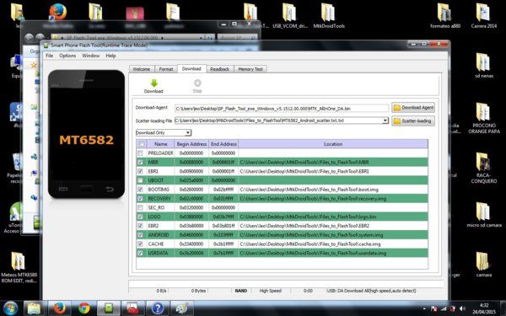Open Windows Explorer from the taskbar
This screenshot has width=506, height=316.
click(34, 308)
